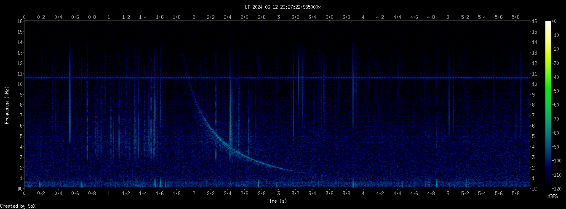
Task: Click the "2.4" tick on the bottom time axis
Action: pyautogui.click(x=227, y=193)
